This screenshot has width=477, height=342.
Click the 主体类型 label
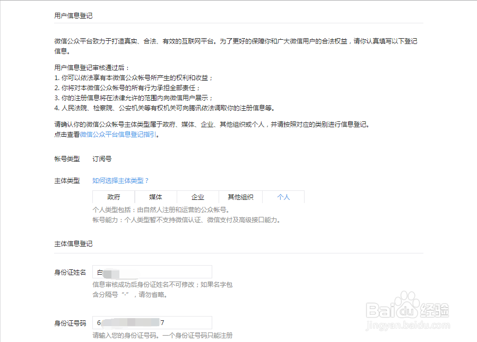(67, 180)
